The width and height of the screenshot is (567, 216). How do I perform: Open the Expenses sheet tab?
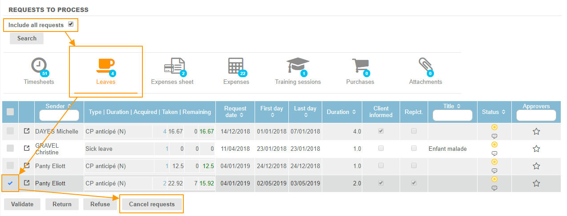pos(172,71)
